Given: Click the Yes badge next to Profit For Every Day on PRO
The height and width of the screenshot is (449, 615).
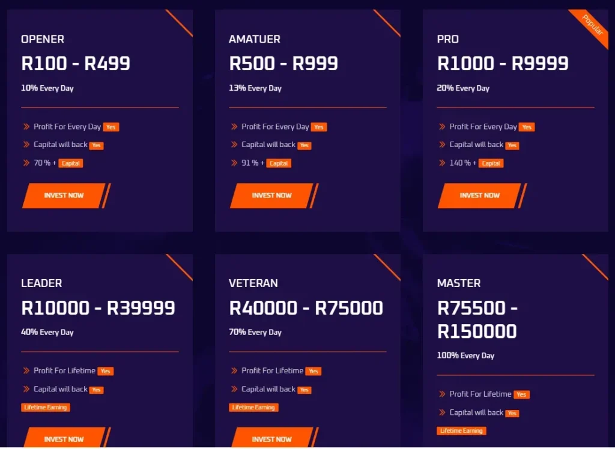Looking at the screenshot, I should pos(527,127).
